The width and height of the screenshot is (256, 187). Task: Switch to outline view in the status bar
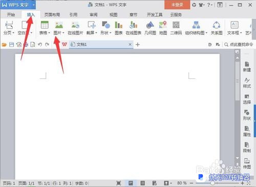142,183
